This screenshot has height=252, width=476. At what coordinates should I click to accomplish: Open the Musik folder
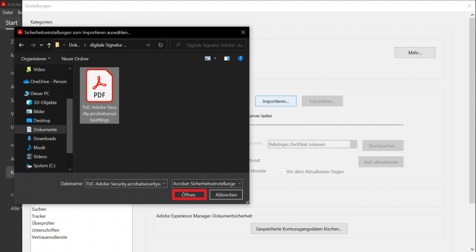36,148
